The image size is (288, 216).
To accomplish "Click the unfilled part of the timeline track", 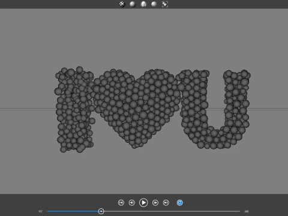I will click(x=172, y=211).
